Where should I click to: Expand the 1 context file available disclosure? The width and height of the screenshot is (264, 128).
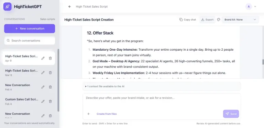[162, 87]
